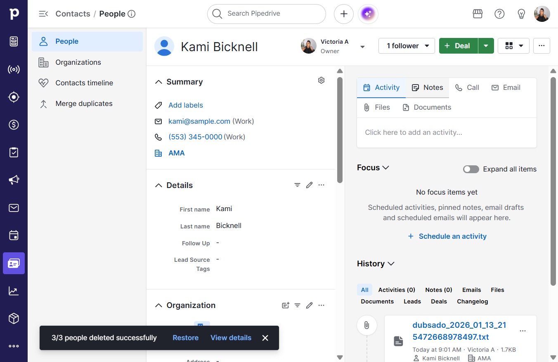Click the kami@sample.com email link
The image size is (558, 362).
pyautogui.click(x=199, y=121)
